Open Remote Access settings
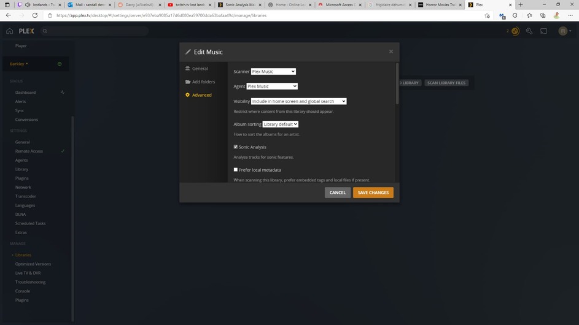This screenshot has height=325, width=579. 29,151
